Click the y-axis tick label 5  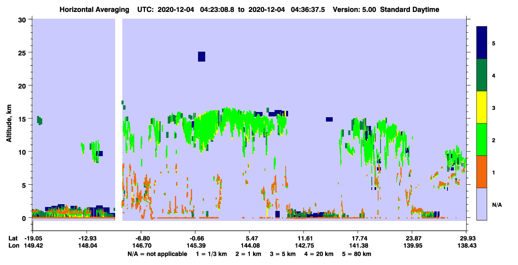(x=25, y=185)
